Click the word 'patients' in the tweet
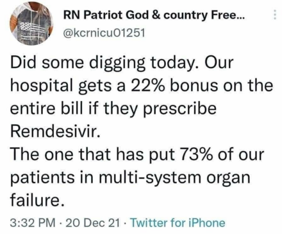Viewport: 282px width, 234px height. click(39, 178)
